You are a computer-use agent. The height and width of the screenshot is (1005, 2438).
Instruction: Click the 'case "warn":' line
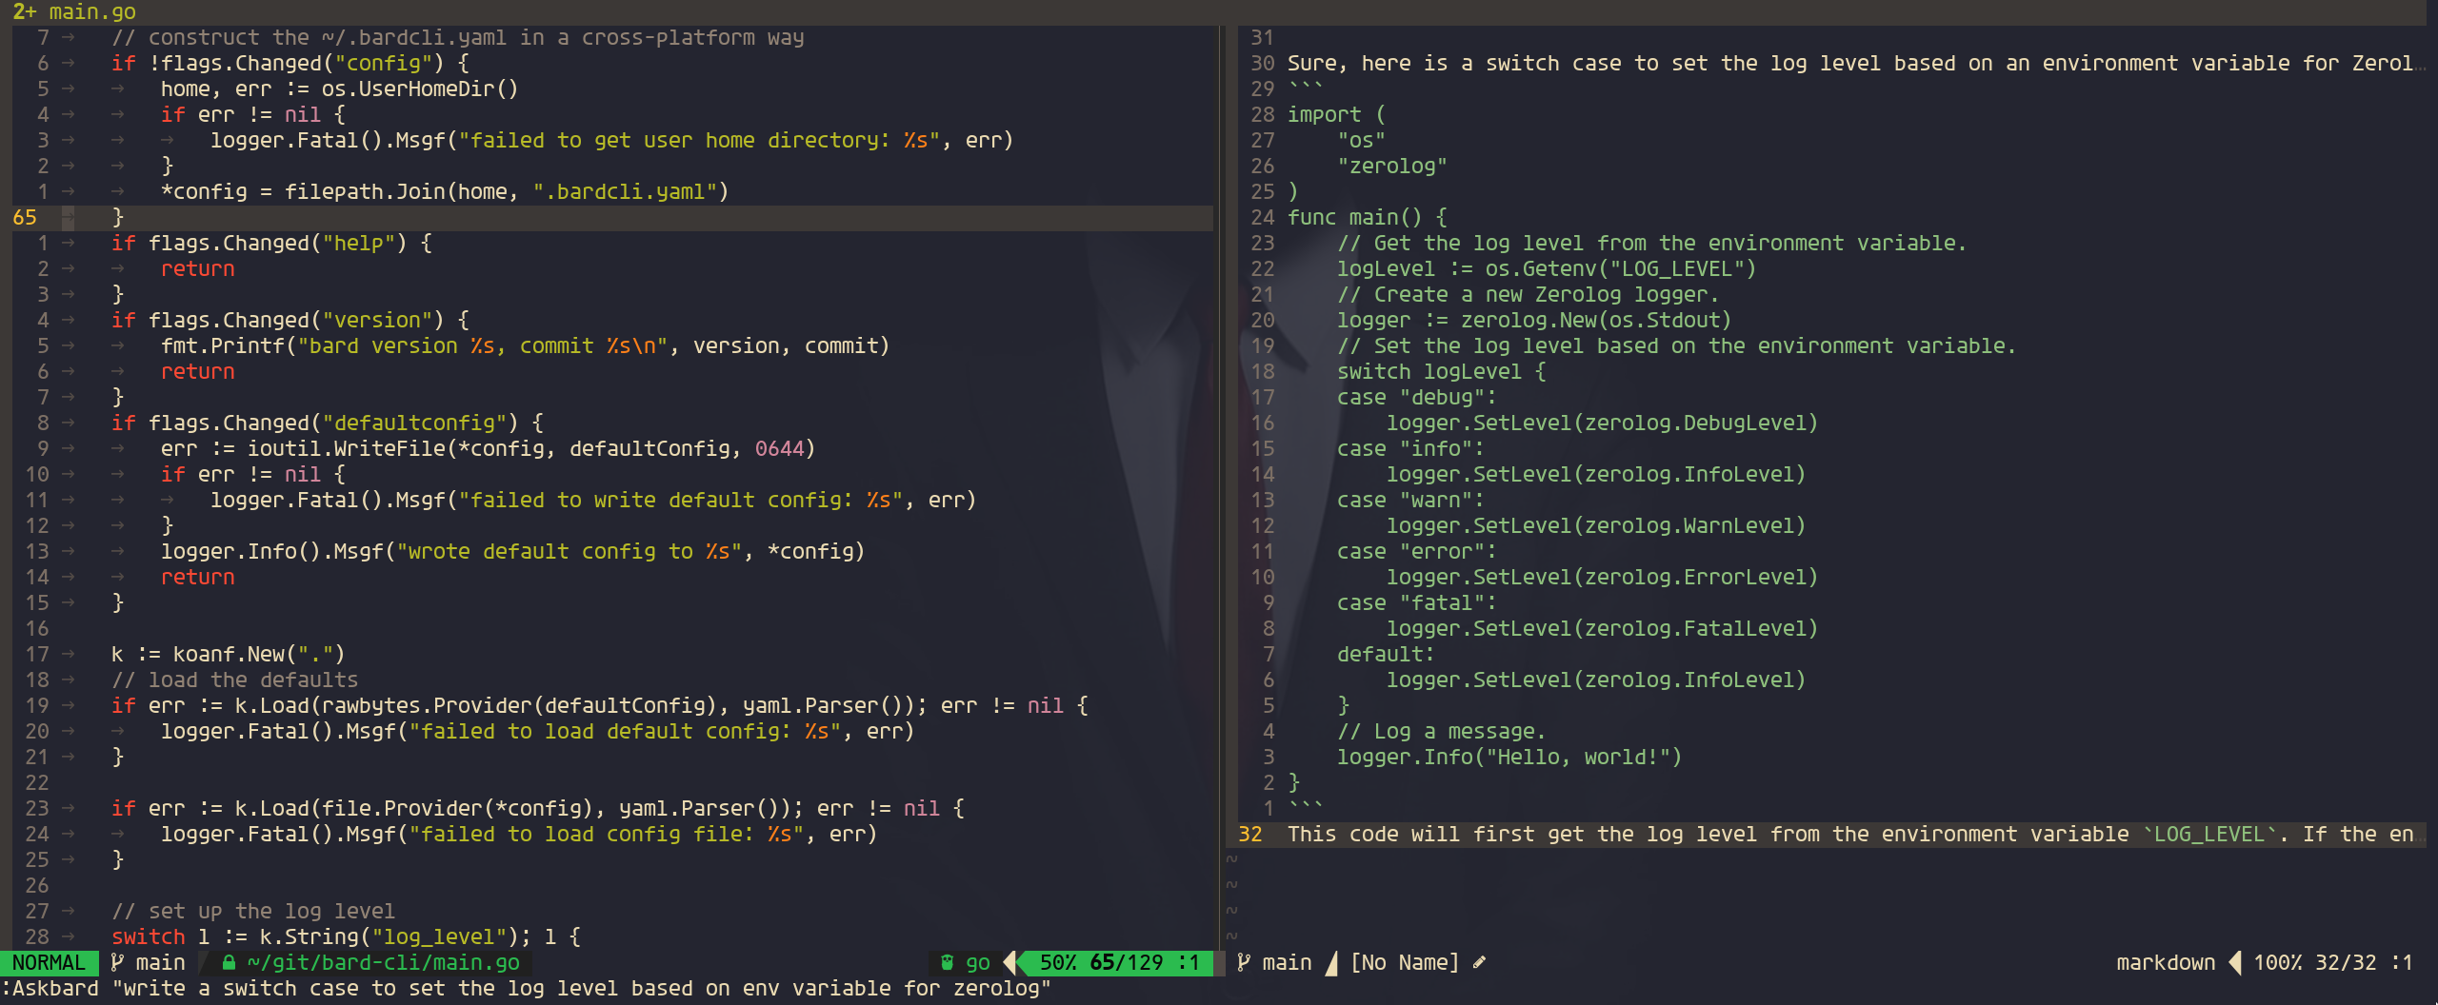1410,500
